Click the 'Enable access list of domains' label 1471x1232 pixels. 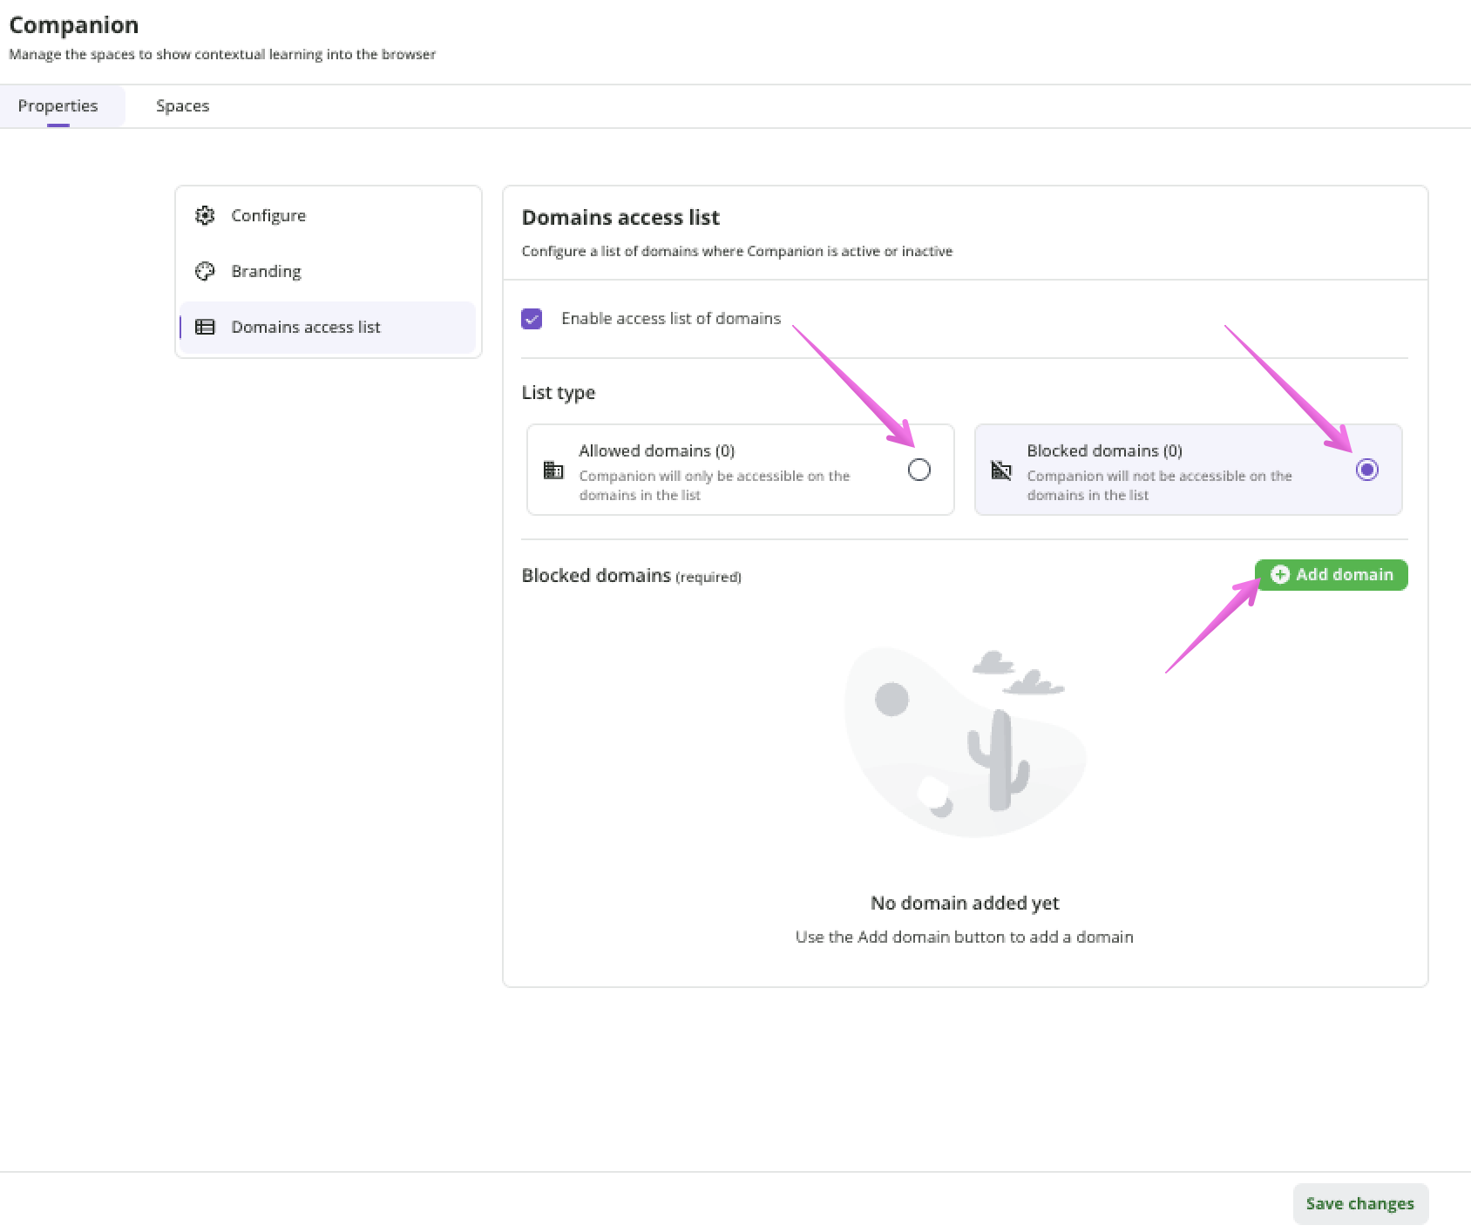[670, 318]
